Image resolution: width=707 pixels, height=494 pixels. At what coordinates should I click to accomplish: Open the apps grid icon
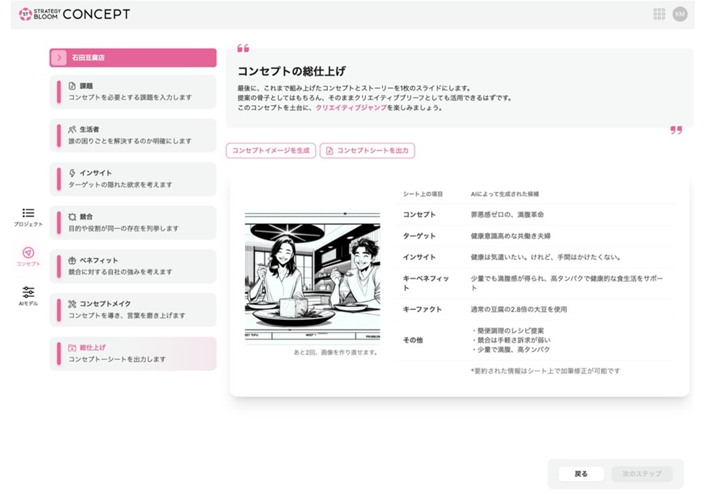pos(659,14)
